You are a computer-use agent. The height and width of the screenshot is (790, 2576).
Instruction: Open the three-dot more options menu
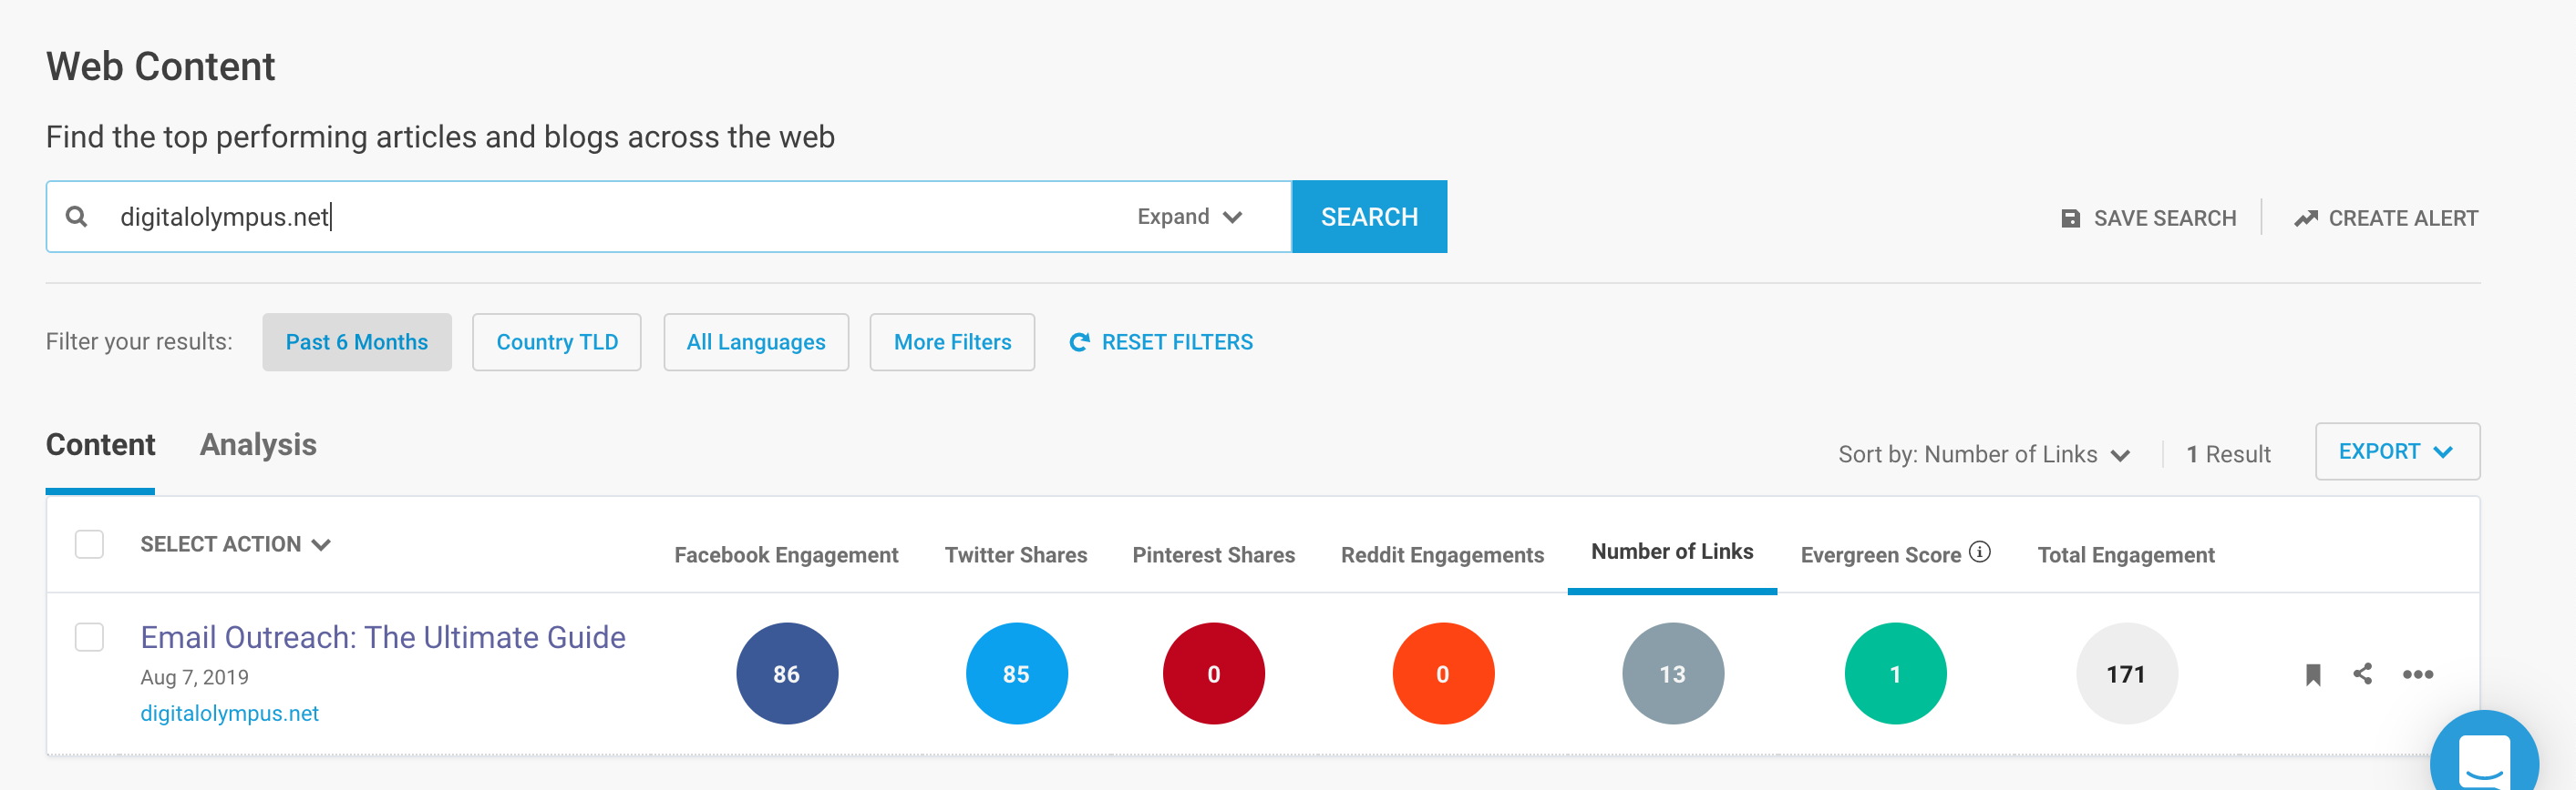tap(2417, 675)
